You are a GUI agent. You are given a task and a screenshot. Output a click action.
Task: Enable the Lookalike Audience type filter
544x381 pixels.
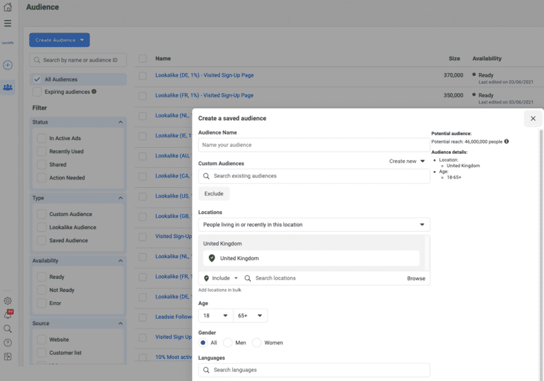(x=41, y=227)
